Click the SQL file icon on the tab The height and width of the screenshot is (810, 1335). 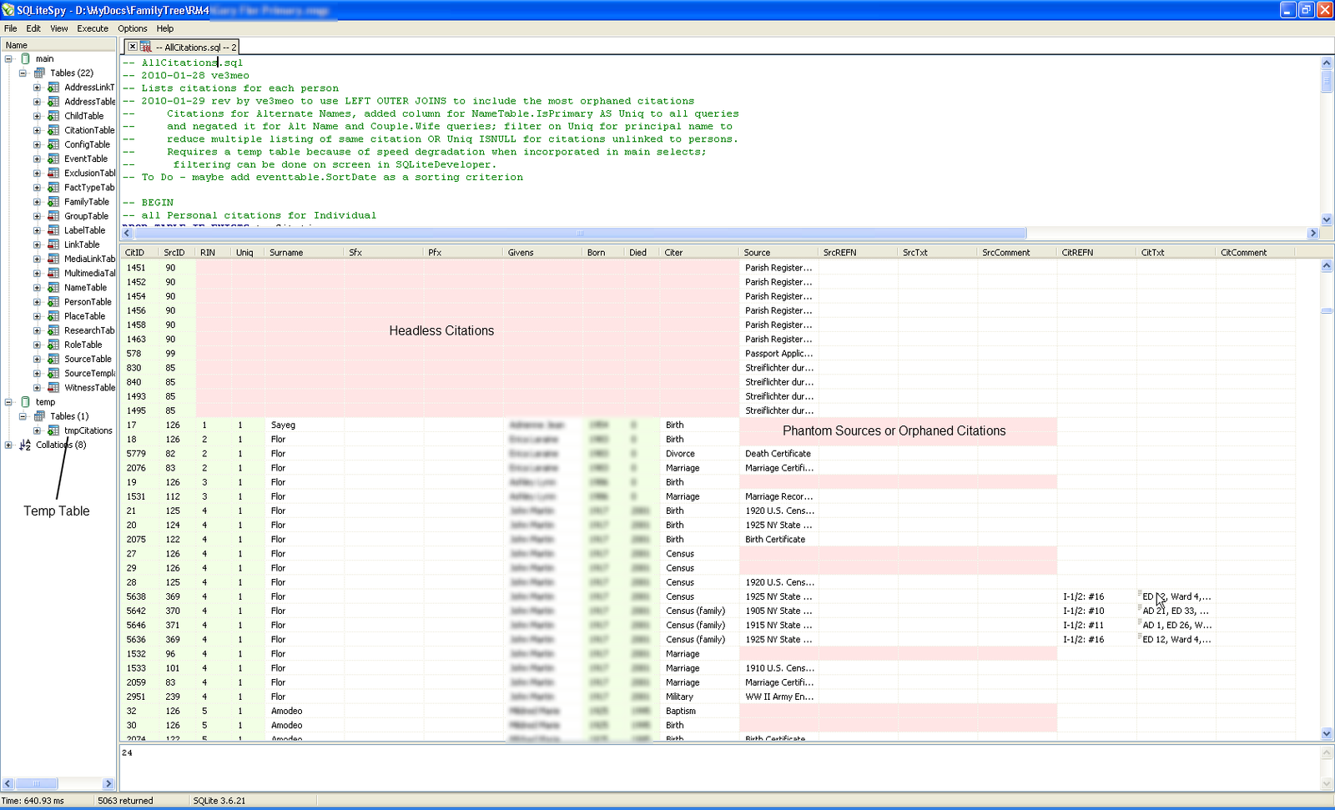coord(145,47)
